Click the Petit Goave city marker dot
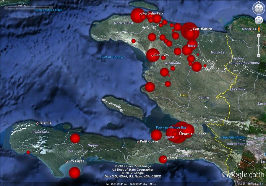 (138, 142)
